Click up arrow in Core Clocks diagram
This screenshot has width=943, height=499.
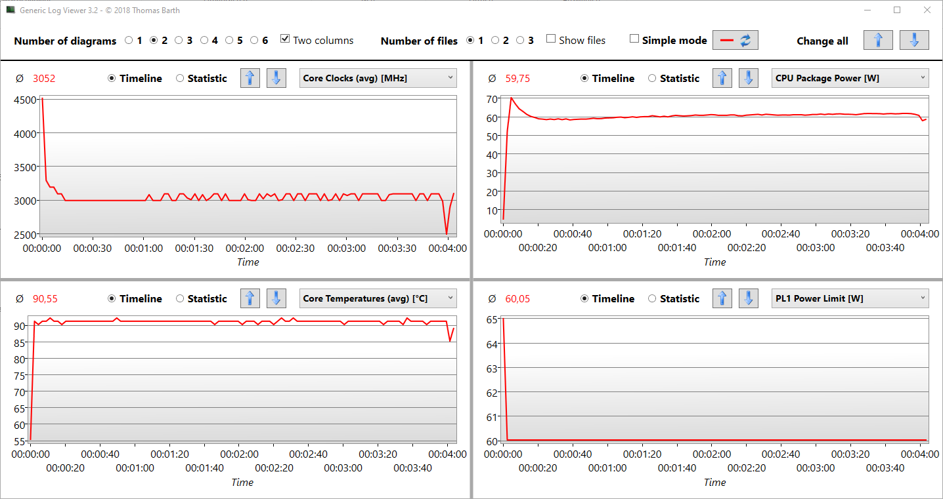[x=250, y=78]
